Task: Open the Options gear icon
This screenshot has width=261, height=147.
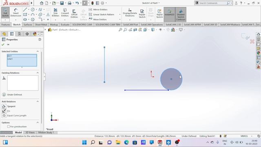Action: [102, 3]
